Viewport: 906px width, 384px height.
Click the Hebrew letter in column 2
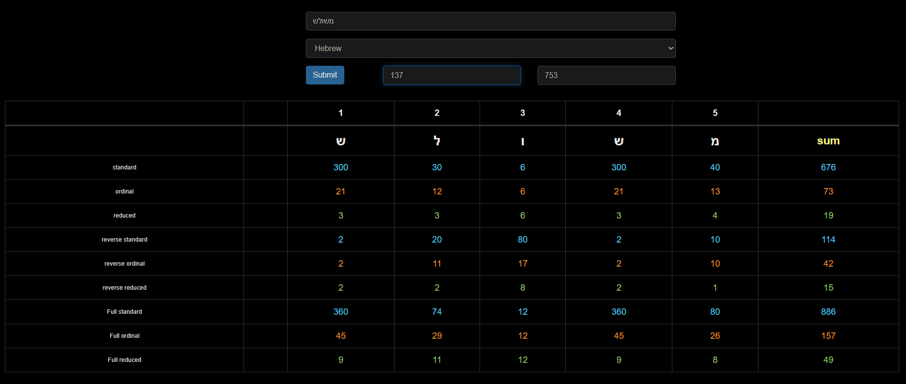(x=437, y=141)
